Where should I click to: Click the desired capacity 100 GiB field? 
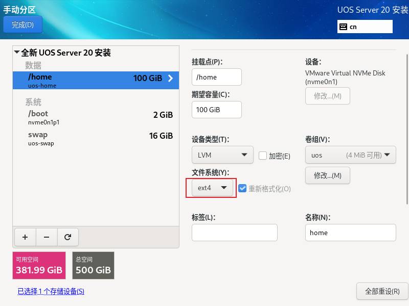[216, 110]
